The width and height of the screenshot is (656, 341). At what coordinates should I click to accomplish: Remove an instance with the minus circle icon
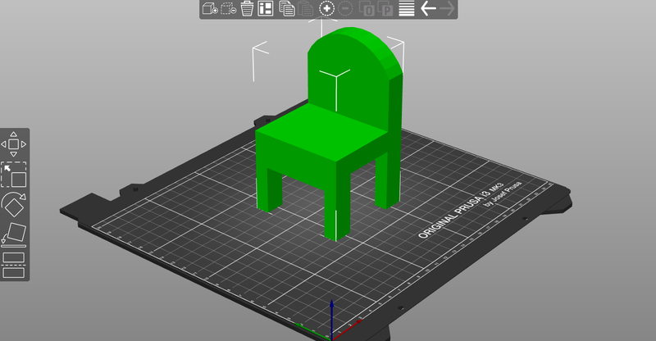(x=345, y=8)
